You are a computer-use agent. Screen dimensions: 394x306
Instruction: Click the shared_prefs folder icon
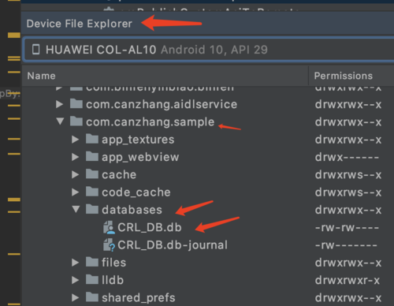(92, 297)
